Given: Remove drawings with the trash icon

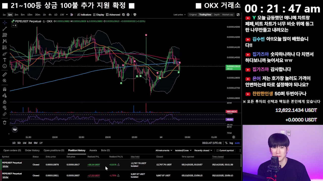Looking at the screenshot, I should pyautogui.click(x=5, y=122).
